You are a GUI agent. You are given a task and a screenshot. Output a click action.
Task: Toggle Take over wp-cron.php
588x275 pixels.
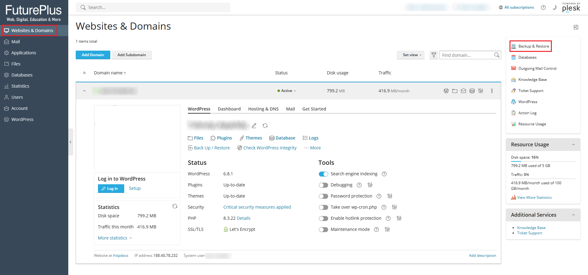tap(324, 207)
